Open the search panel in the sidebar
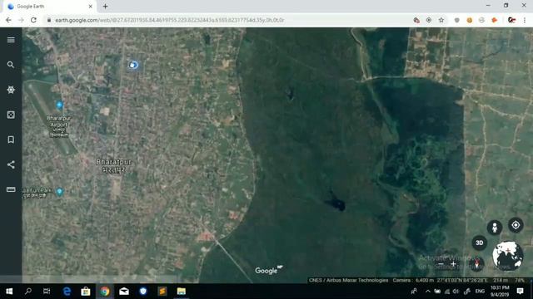This screenshot has width=533, height=299. pyautogui.click(x=11, y=65)
